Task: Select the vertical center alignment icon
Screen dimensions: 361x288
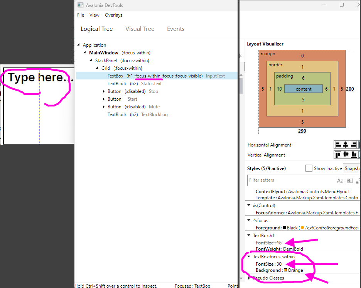Action: [x=346, y=154]
